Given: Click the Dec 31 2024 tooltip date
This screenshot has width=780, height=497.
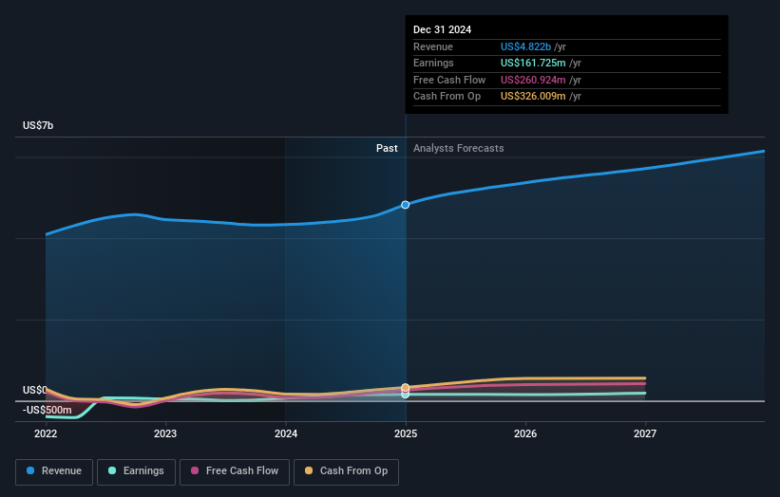Looking at the screenshot, I should point(442,29).
